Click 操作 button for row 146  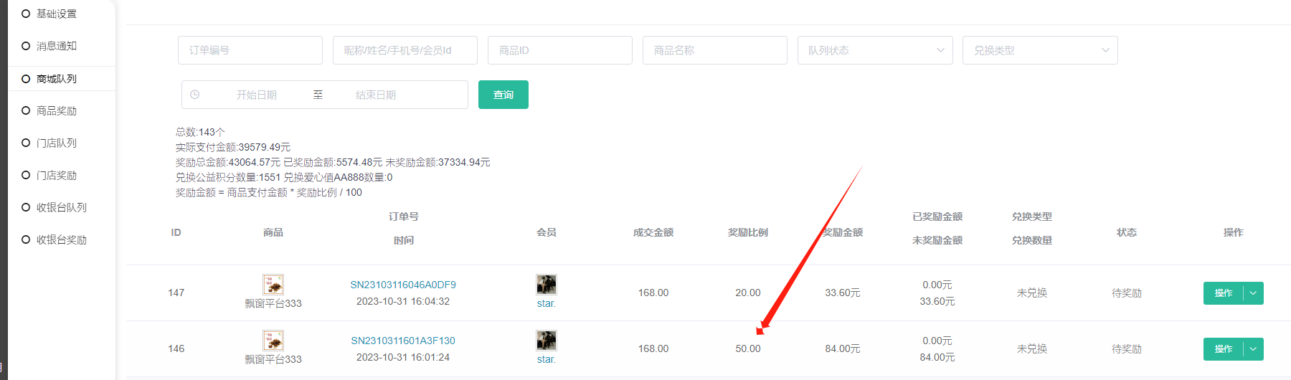(x=1223, y=349)
